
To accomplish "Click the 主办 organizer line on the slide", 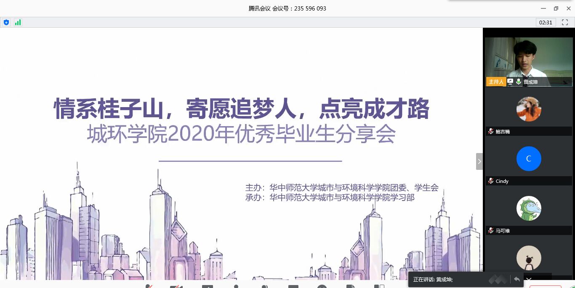I will (342, 188).
